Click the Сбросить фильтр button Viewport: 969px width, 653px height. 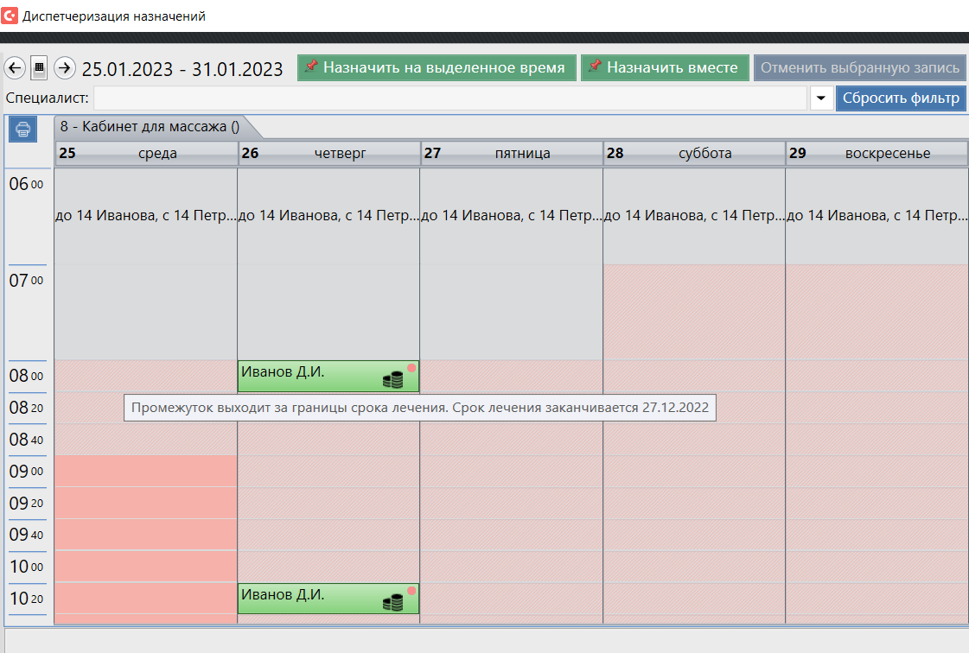click(x=900, y=98)
